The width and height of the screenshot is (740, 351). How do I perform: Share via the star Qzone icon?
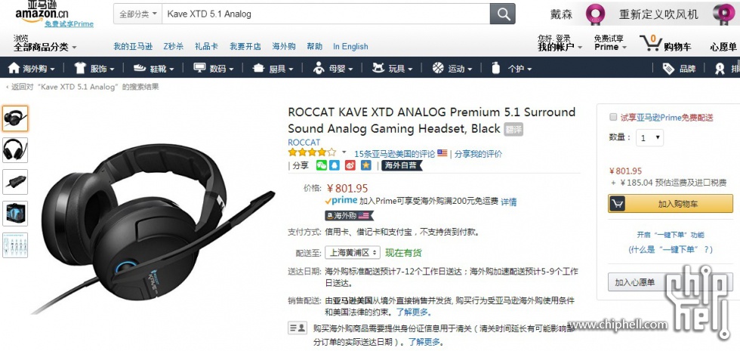pyautogui.click(x=365, y=165)
